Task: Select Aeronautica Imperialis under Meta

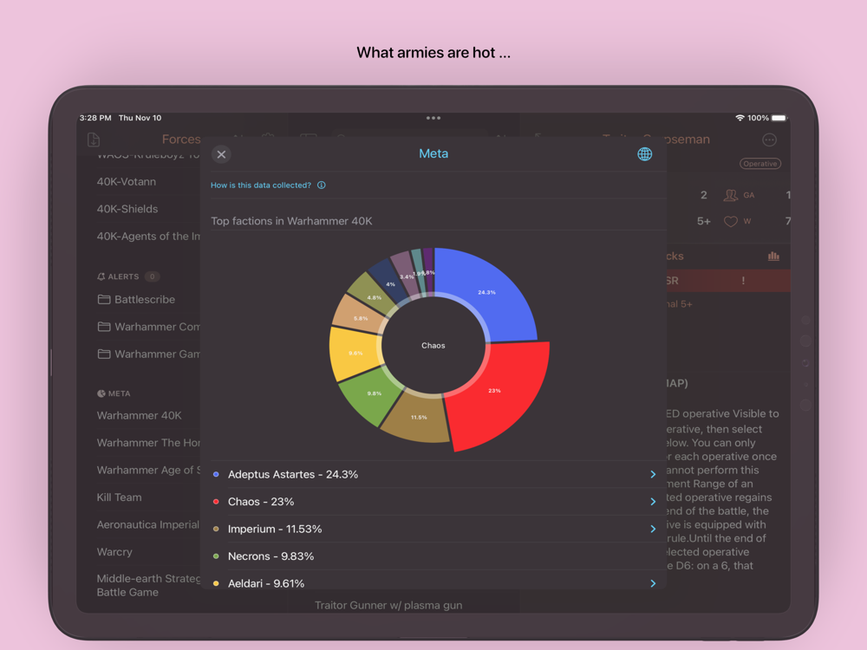Action: pos(148,524)
